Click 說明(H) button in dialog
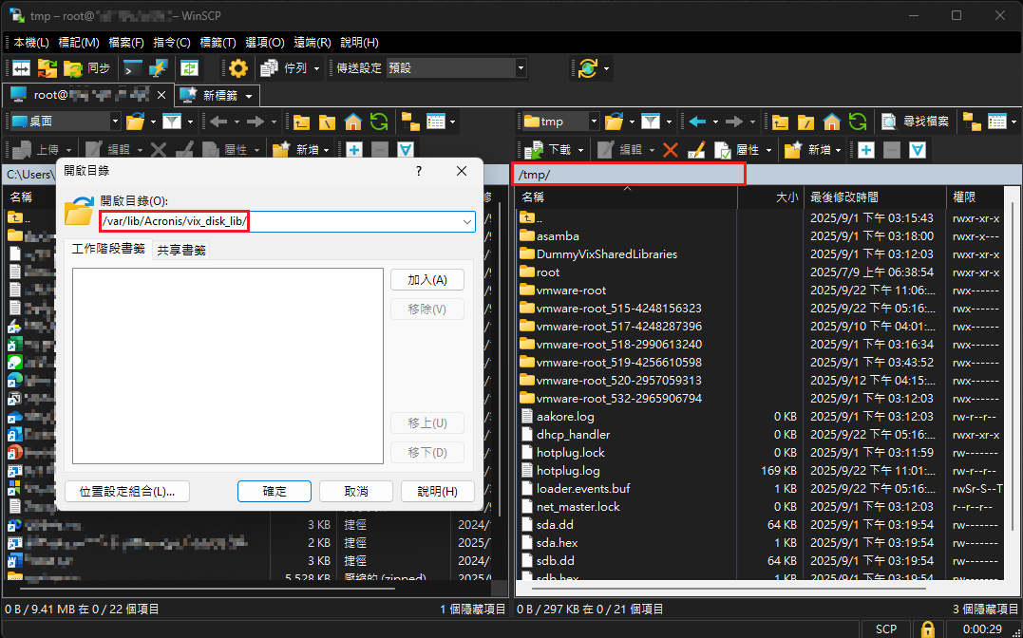Image resolution: width=1023 pixels, height=638 pixels. [x=437, y=491]
